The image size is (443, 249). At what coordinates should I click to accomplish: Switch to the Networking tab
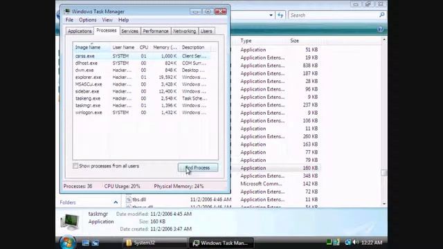[x=185, y=31]
